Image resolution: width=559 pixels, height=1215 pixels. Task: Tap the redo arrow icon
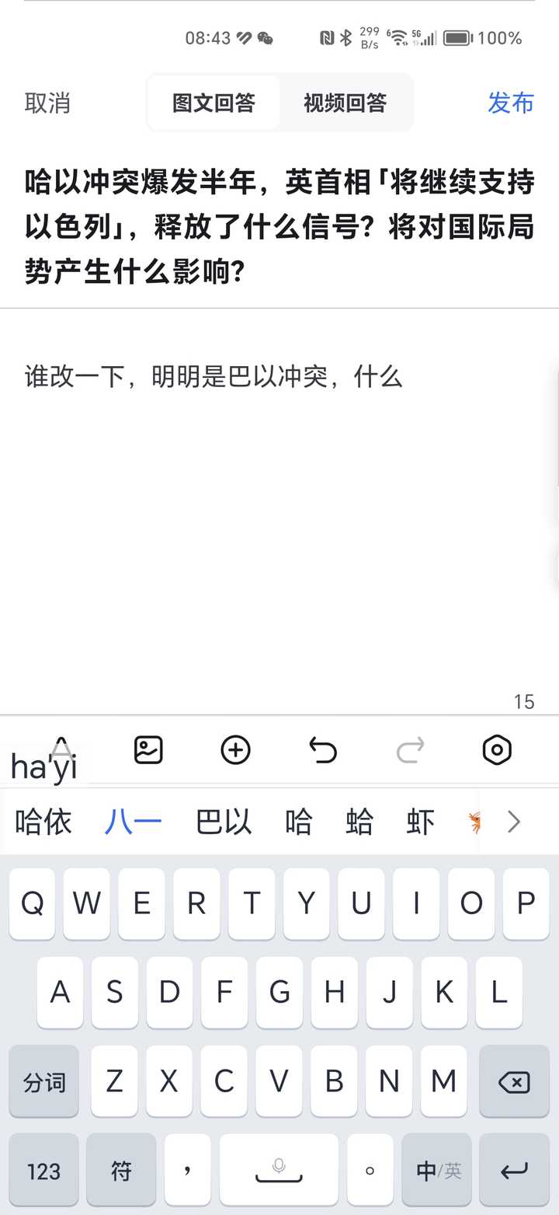click(x=410, y=750)
